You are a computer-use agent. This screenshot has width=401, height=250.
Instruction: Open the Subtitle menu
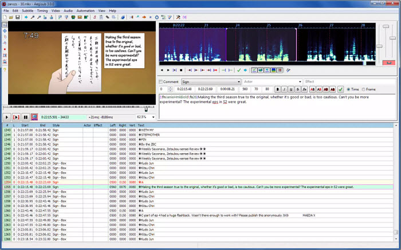(x=27, y=11)
